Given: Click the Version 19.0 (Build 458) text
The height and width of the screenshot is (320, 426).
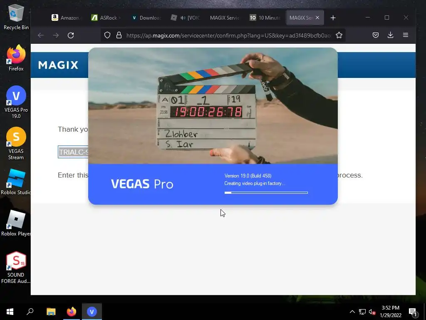Looking at the screenshot, I should point(248,176).
